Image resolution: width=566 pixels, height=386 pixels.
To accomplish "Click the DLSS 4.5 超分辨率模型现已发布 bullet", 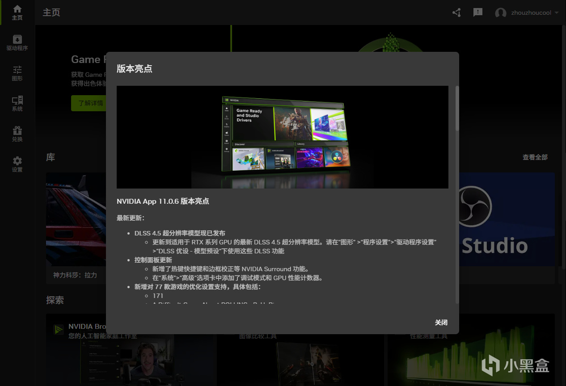I will (x=180, y=233).
